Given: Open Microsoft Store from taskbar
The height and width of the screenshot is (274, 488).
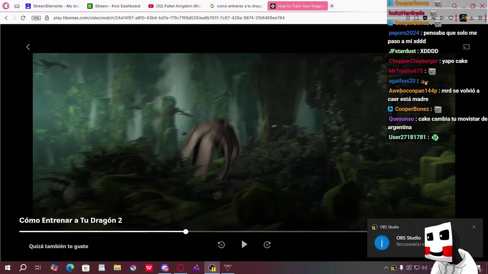Looking at the screenshot, I should [86, 268].
